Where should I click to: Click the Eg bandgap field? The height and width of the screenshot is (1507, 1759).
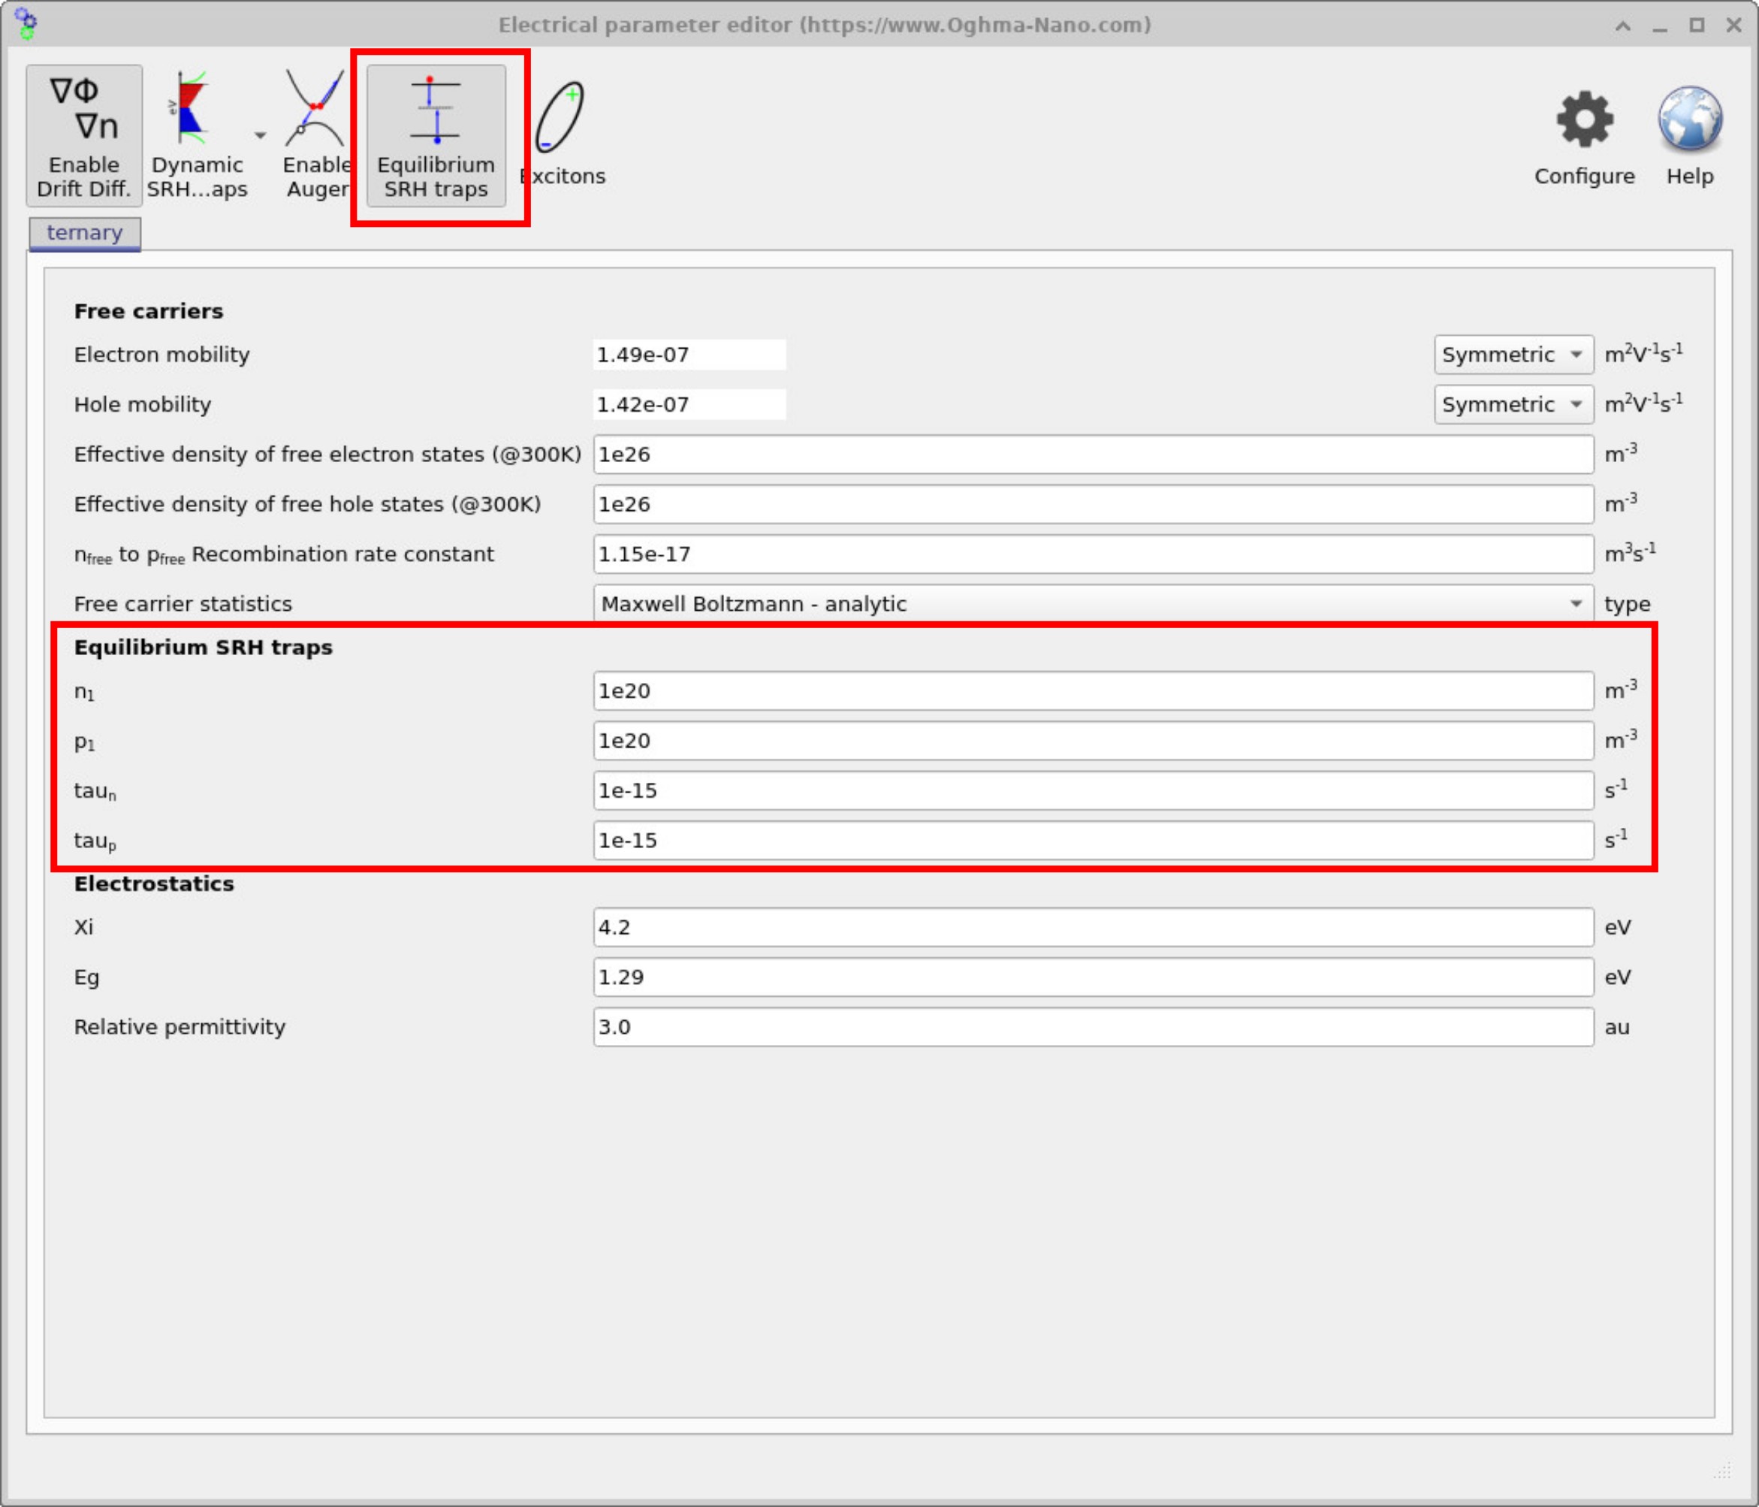(1092, 977)
